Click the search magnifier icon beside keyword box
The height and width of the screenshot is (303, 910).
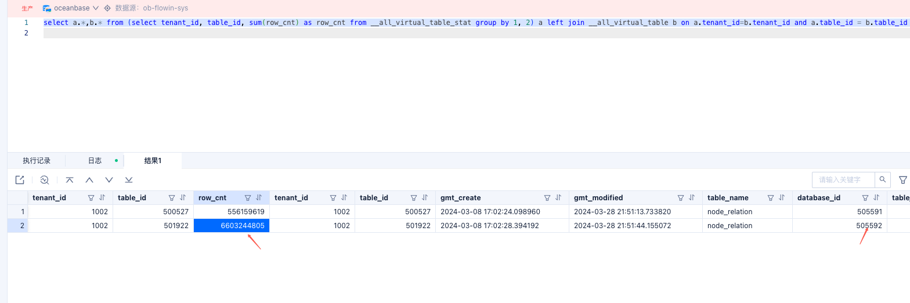tap(882, 179)
